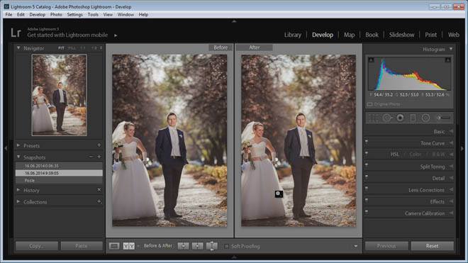The height and width of the screenshot is (263, 468).
Task: Collapse the Histogram panel triangle
Action: point(451,49)
